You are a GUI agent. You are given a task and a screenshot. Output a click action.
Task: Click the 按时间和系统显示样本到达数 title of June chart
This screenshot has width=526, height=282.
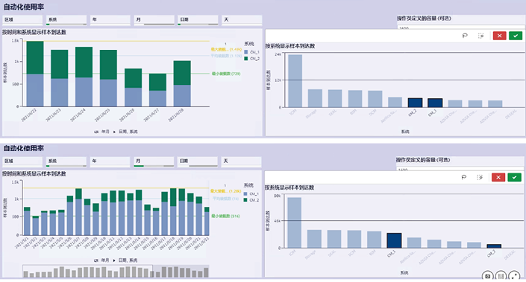34,32
